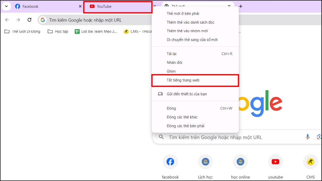The height and width of the screenshot is (181, 322).
Task: Open a new tab with plus button
Action: point(241,7)
